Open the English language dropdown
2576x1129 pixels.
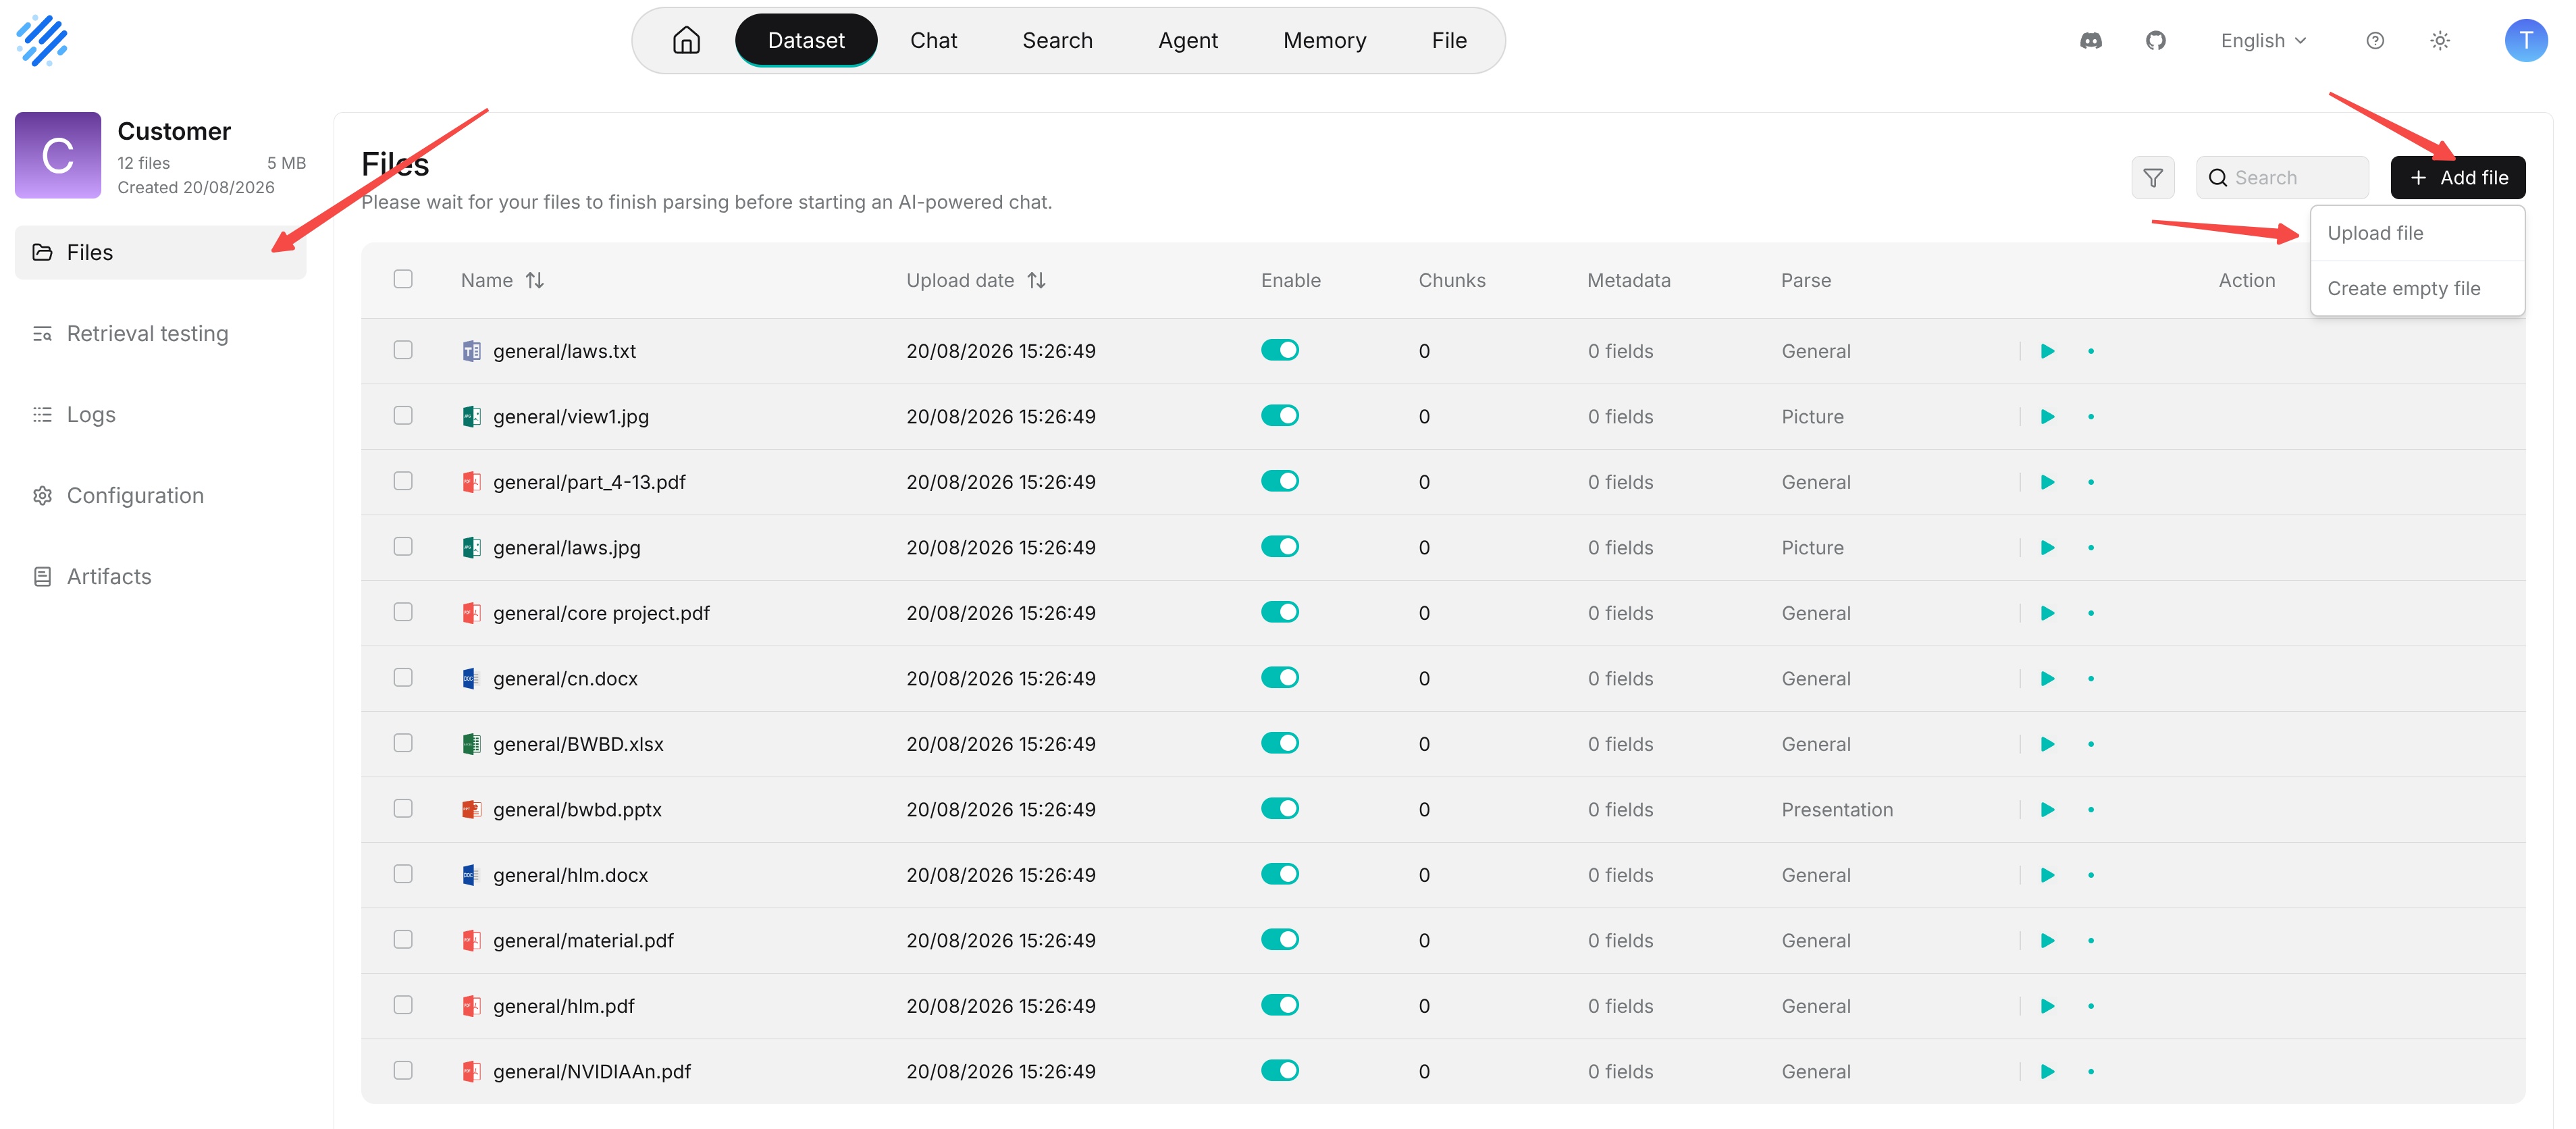point(2263,40)
